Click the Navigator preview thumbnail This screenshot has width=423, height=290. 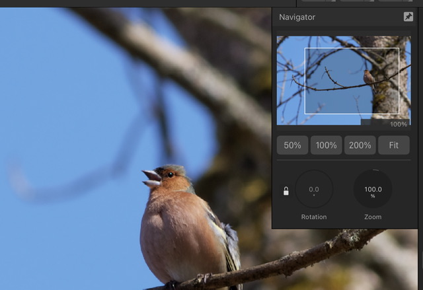point(344,81)
